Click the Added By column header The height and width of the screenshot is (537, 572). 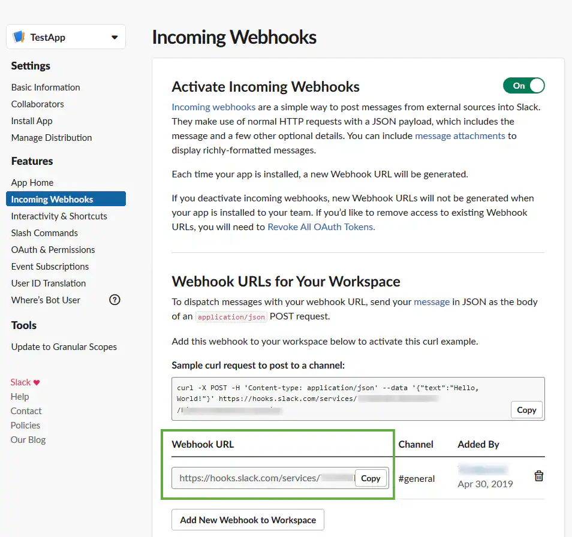pos(478,444)
